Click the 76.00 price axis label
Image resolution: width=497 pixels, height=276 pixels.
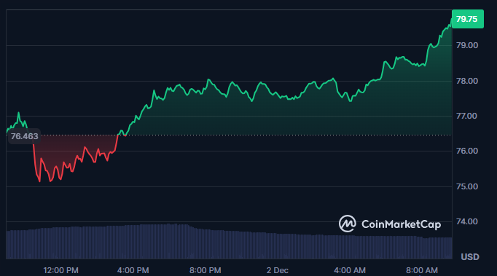[467, 151]
